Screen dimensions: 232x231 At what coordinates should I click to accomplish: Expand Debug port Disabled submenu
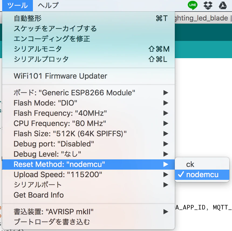(x=88, y=144)
